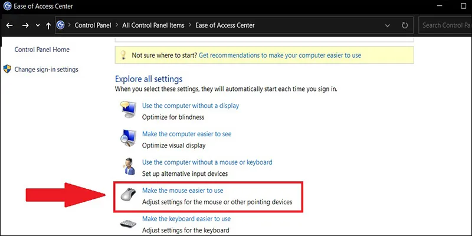Refresh the Control Panel page
The image size is (472, 236).
pos(404,25)
